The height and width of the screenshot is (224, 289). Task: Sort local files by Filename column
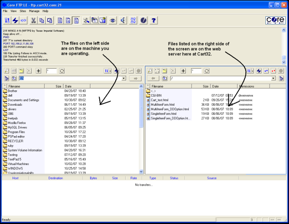click(26, 86)
